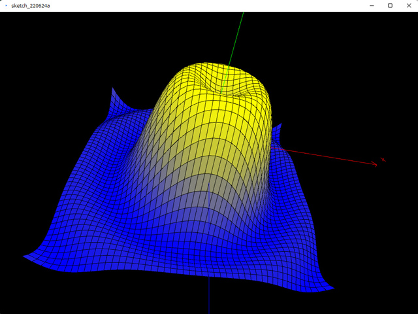The image size is (418, 314).
Task: Maximize the sketch window
Action: [390, 5]
